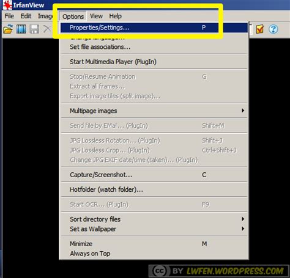
Task: Click greyed Extract all frames... entry
Action: [x=154, y=86]
